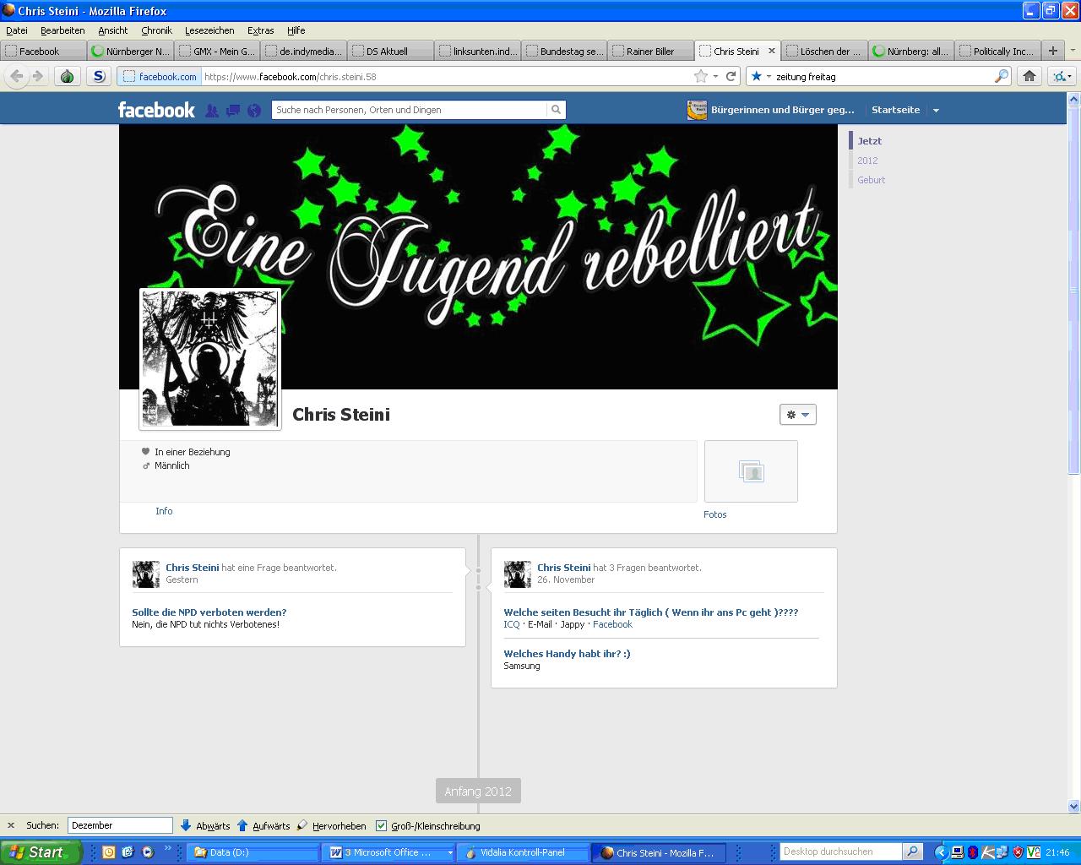Click the Firefox home button
Image resolution: width=1081 pixels, height=865 pixels.
point(1029,76)
